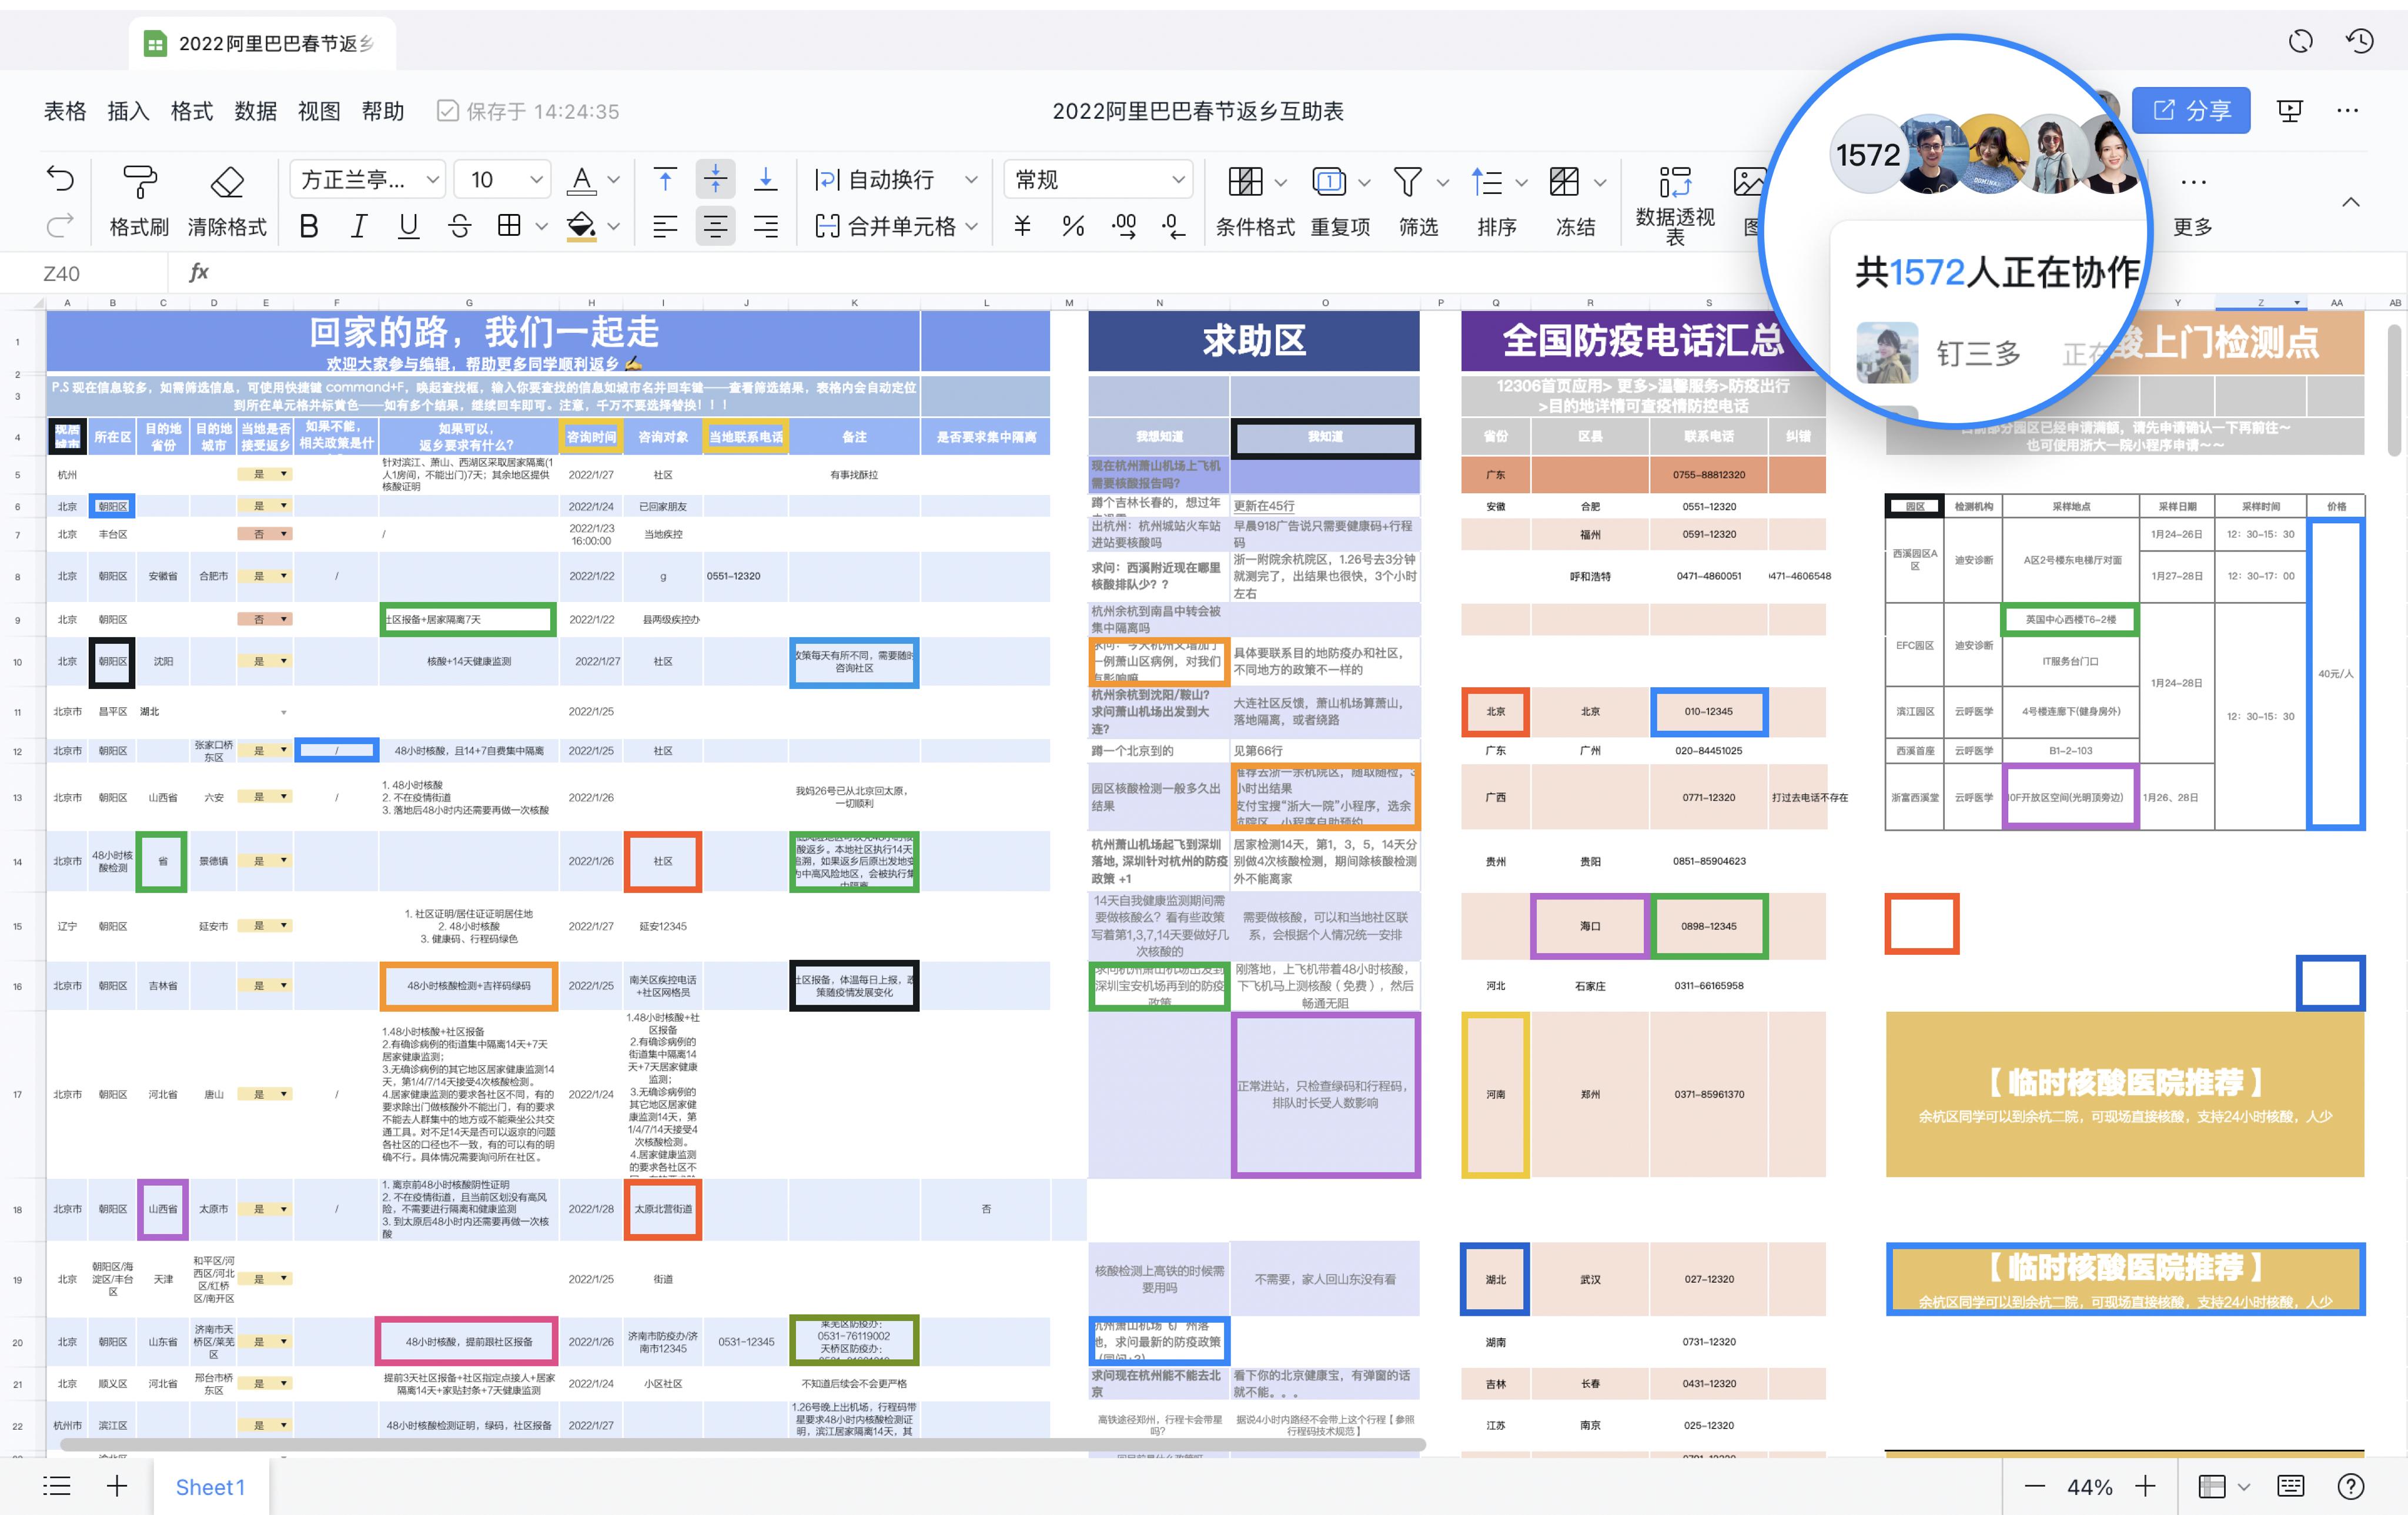
Task: Open the font name 方正兰亭 dropdown
Action: pyautogui.click(x=368, y=180)
